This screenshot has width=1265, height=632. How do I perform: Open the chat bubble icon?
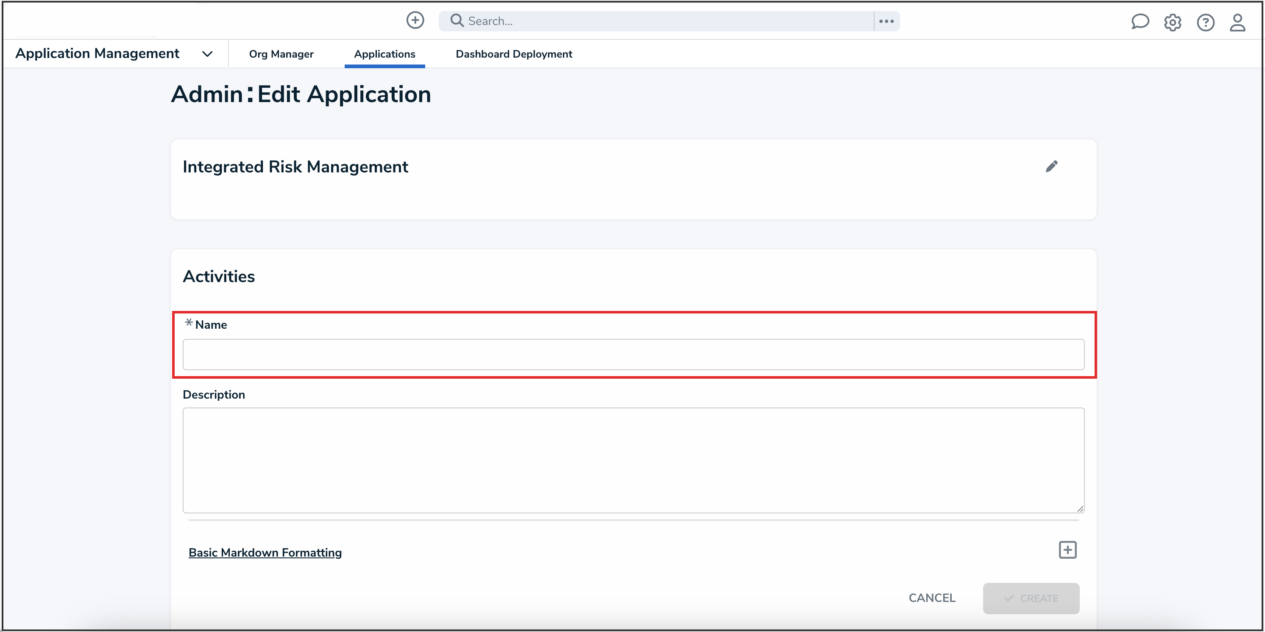coord(1140,22)
